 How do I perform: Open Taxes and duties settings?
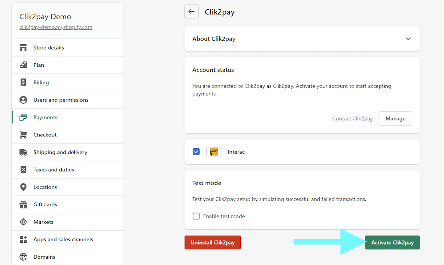point(68,170)
